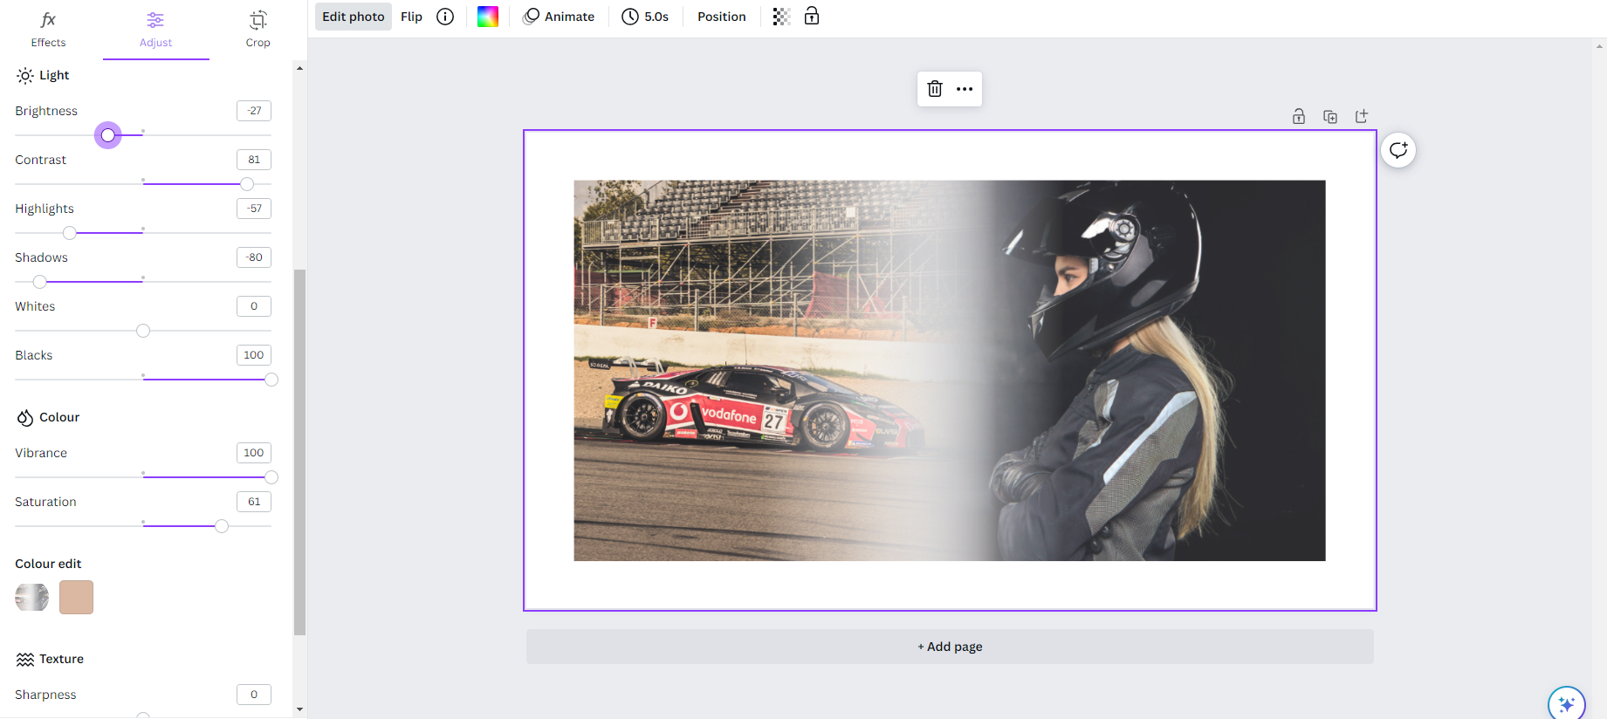
Task: Open the Position panel
Action: point(721,17)
